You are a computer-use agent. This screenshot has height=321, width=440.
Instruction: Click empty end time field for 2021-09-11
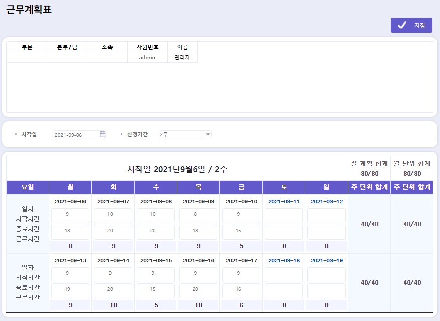284,232
